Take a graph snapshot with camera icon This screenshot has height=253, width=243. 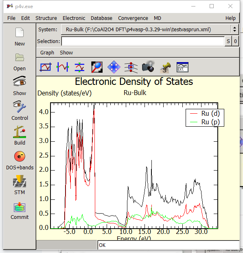point(148,67)
